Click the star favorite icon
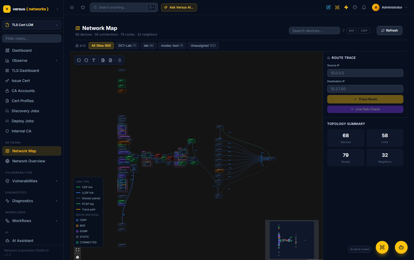The image size is (414, 260). (x=83, y=7)
